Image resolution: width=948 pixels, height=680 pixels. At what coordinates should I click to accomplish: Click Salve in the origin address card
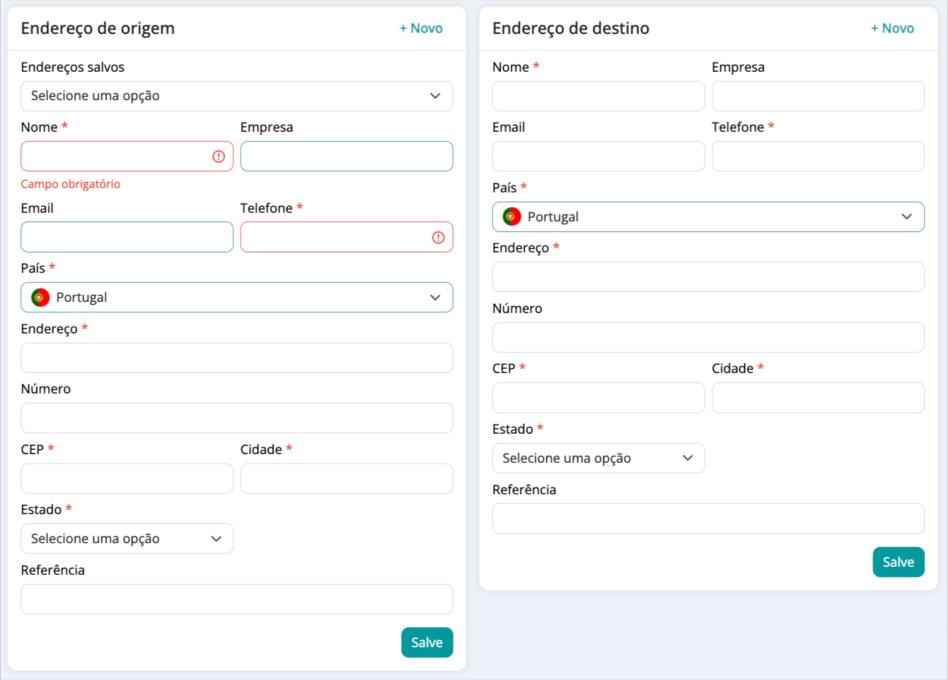(x=427, y=642)
